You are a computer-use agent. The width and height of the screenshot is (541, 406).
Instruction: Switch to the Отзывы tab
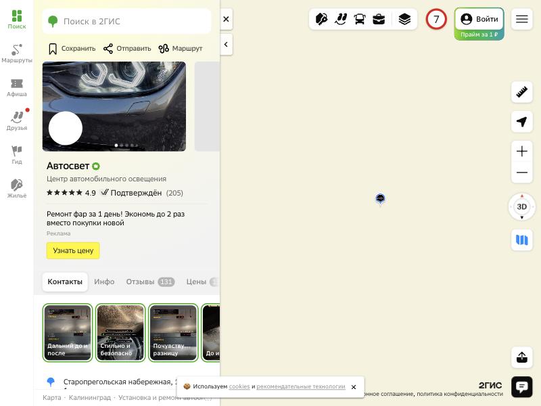(150, 281)
